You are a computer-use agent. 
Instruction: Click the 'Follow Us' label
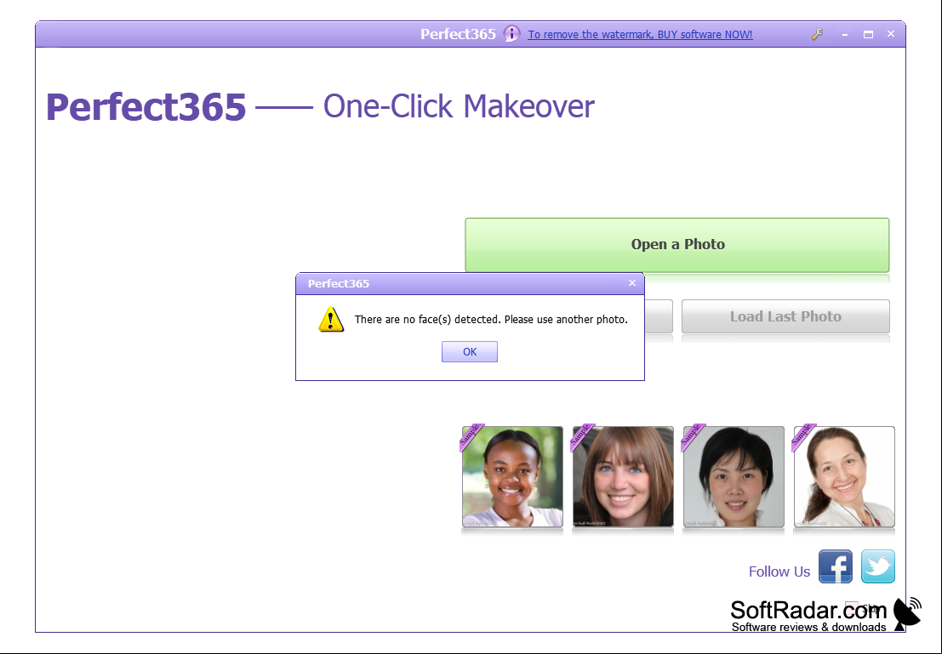click(779, 572)
